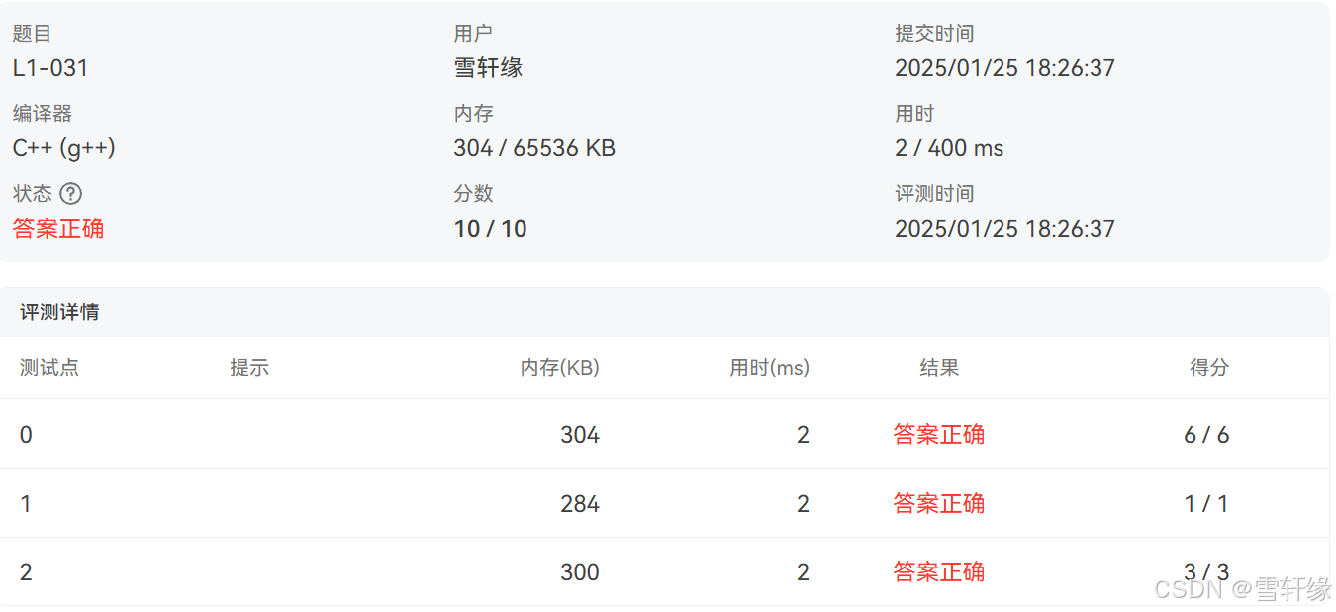Select the score 10 / 10 value
This screenshot has width=1336, height=612.
pos(490,228)
